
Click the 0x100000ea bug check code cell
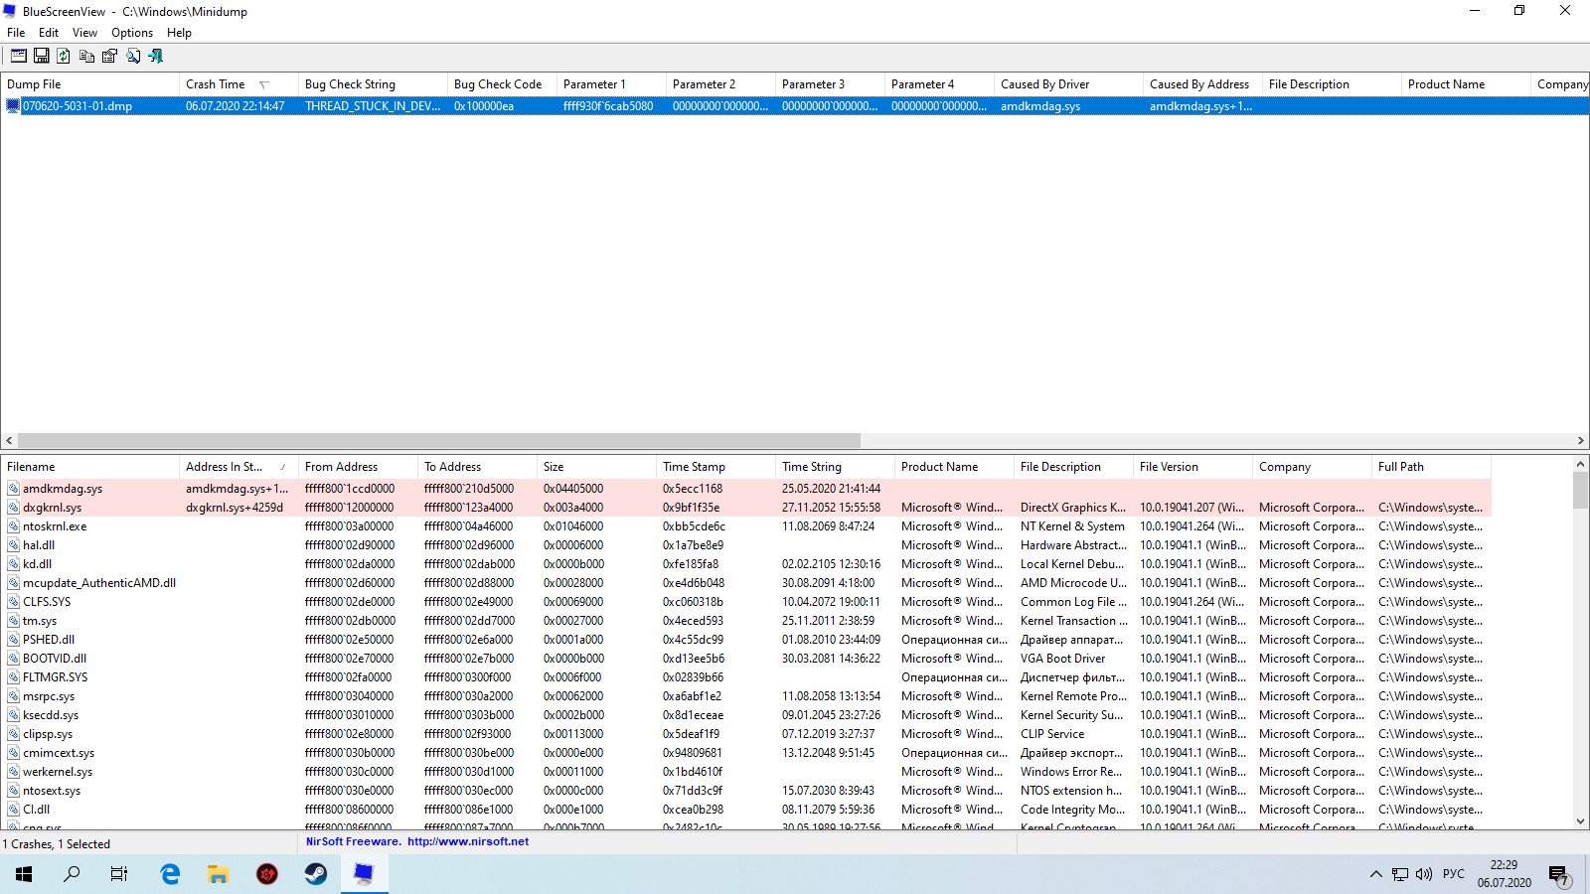point(502,106)
